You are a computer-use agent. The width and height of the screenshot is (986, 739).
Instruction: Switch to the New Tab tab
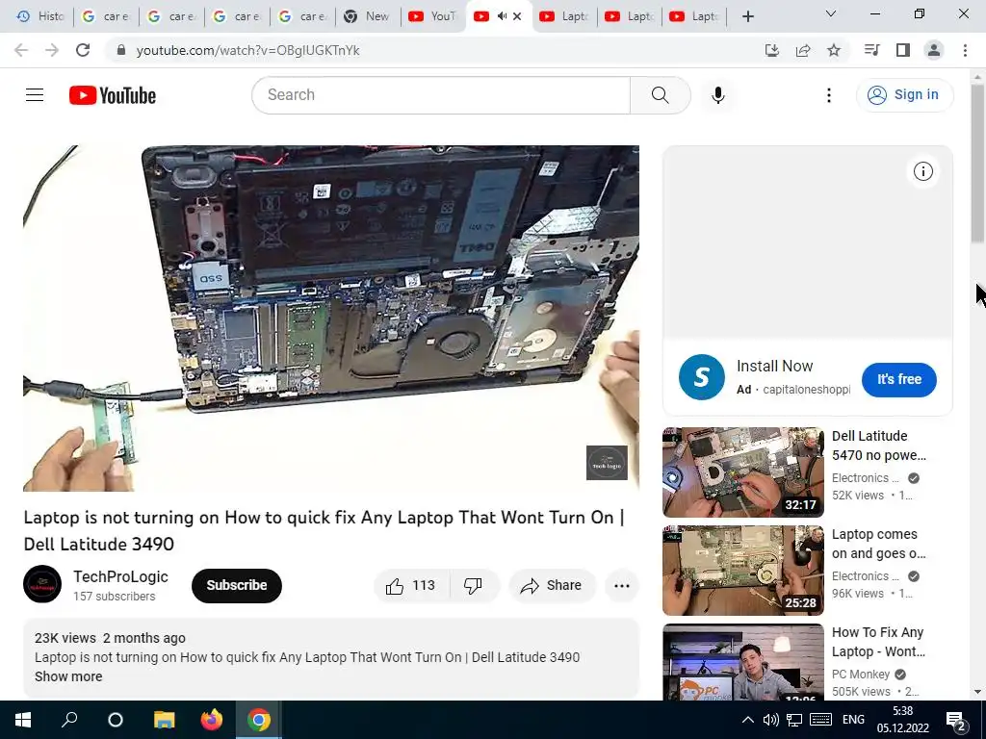(368, 16)
